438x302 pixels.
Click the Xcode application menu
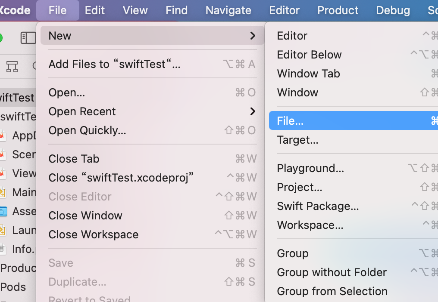(x=15, y=10)
